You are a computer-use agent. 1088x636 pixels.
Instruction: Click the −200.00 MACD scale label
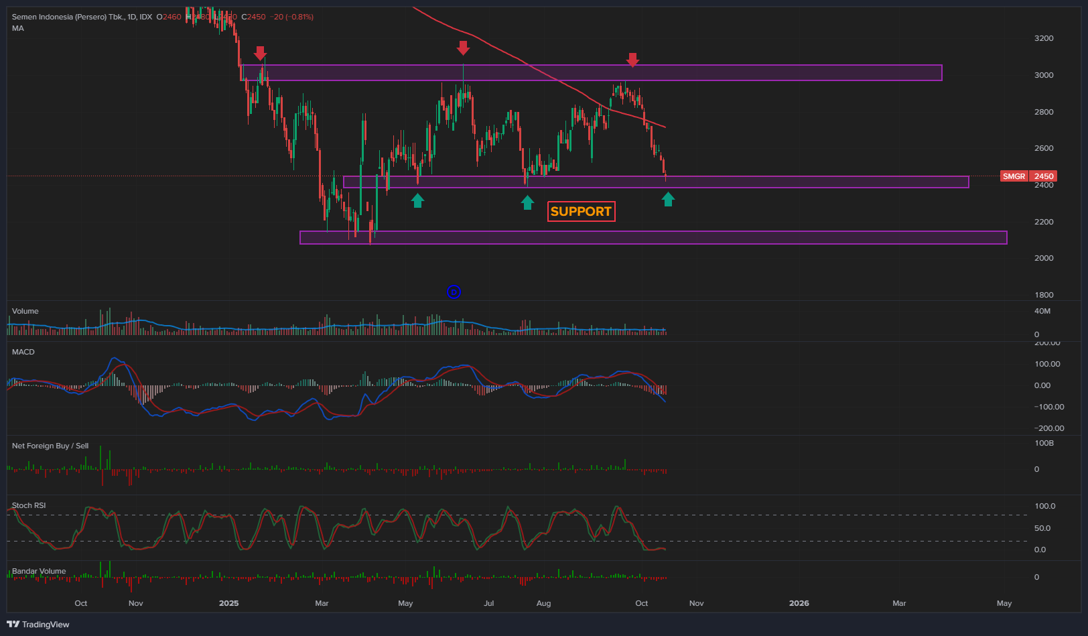[x=1049, y=428]
